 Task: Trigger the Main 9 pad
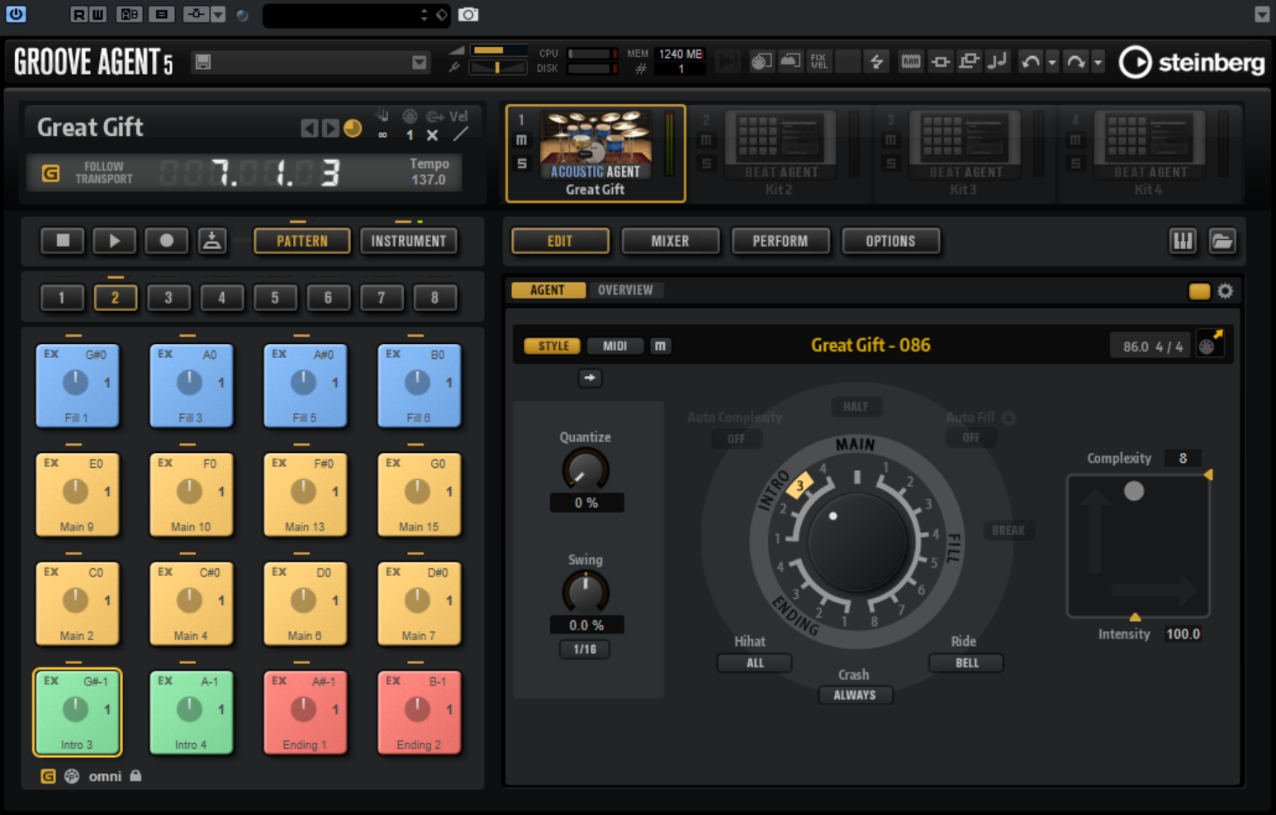tap(77, 494)
